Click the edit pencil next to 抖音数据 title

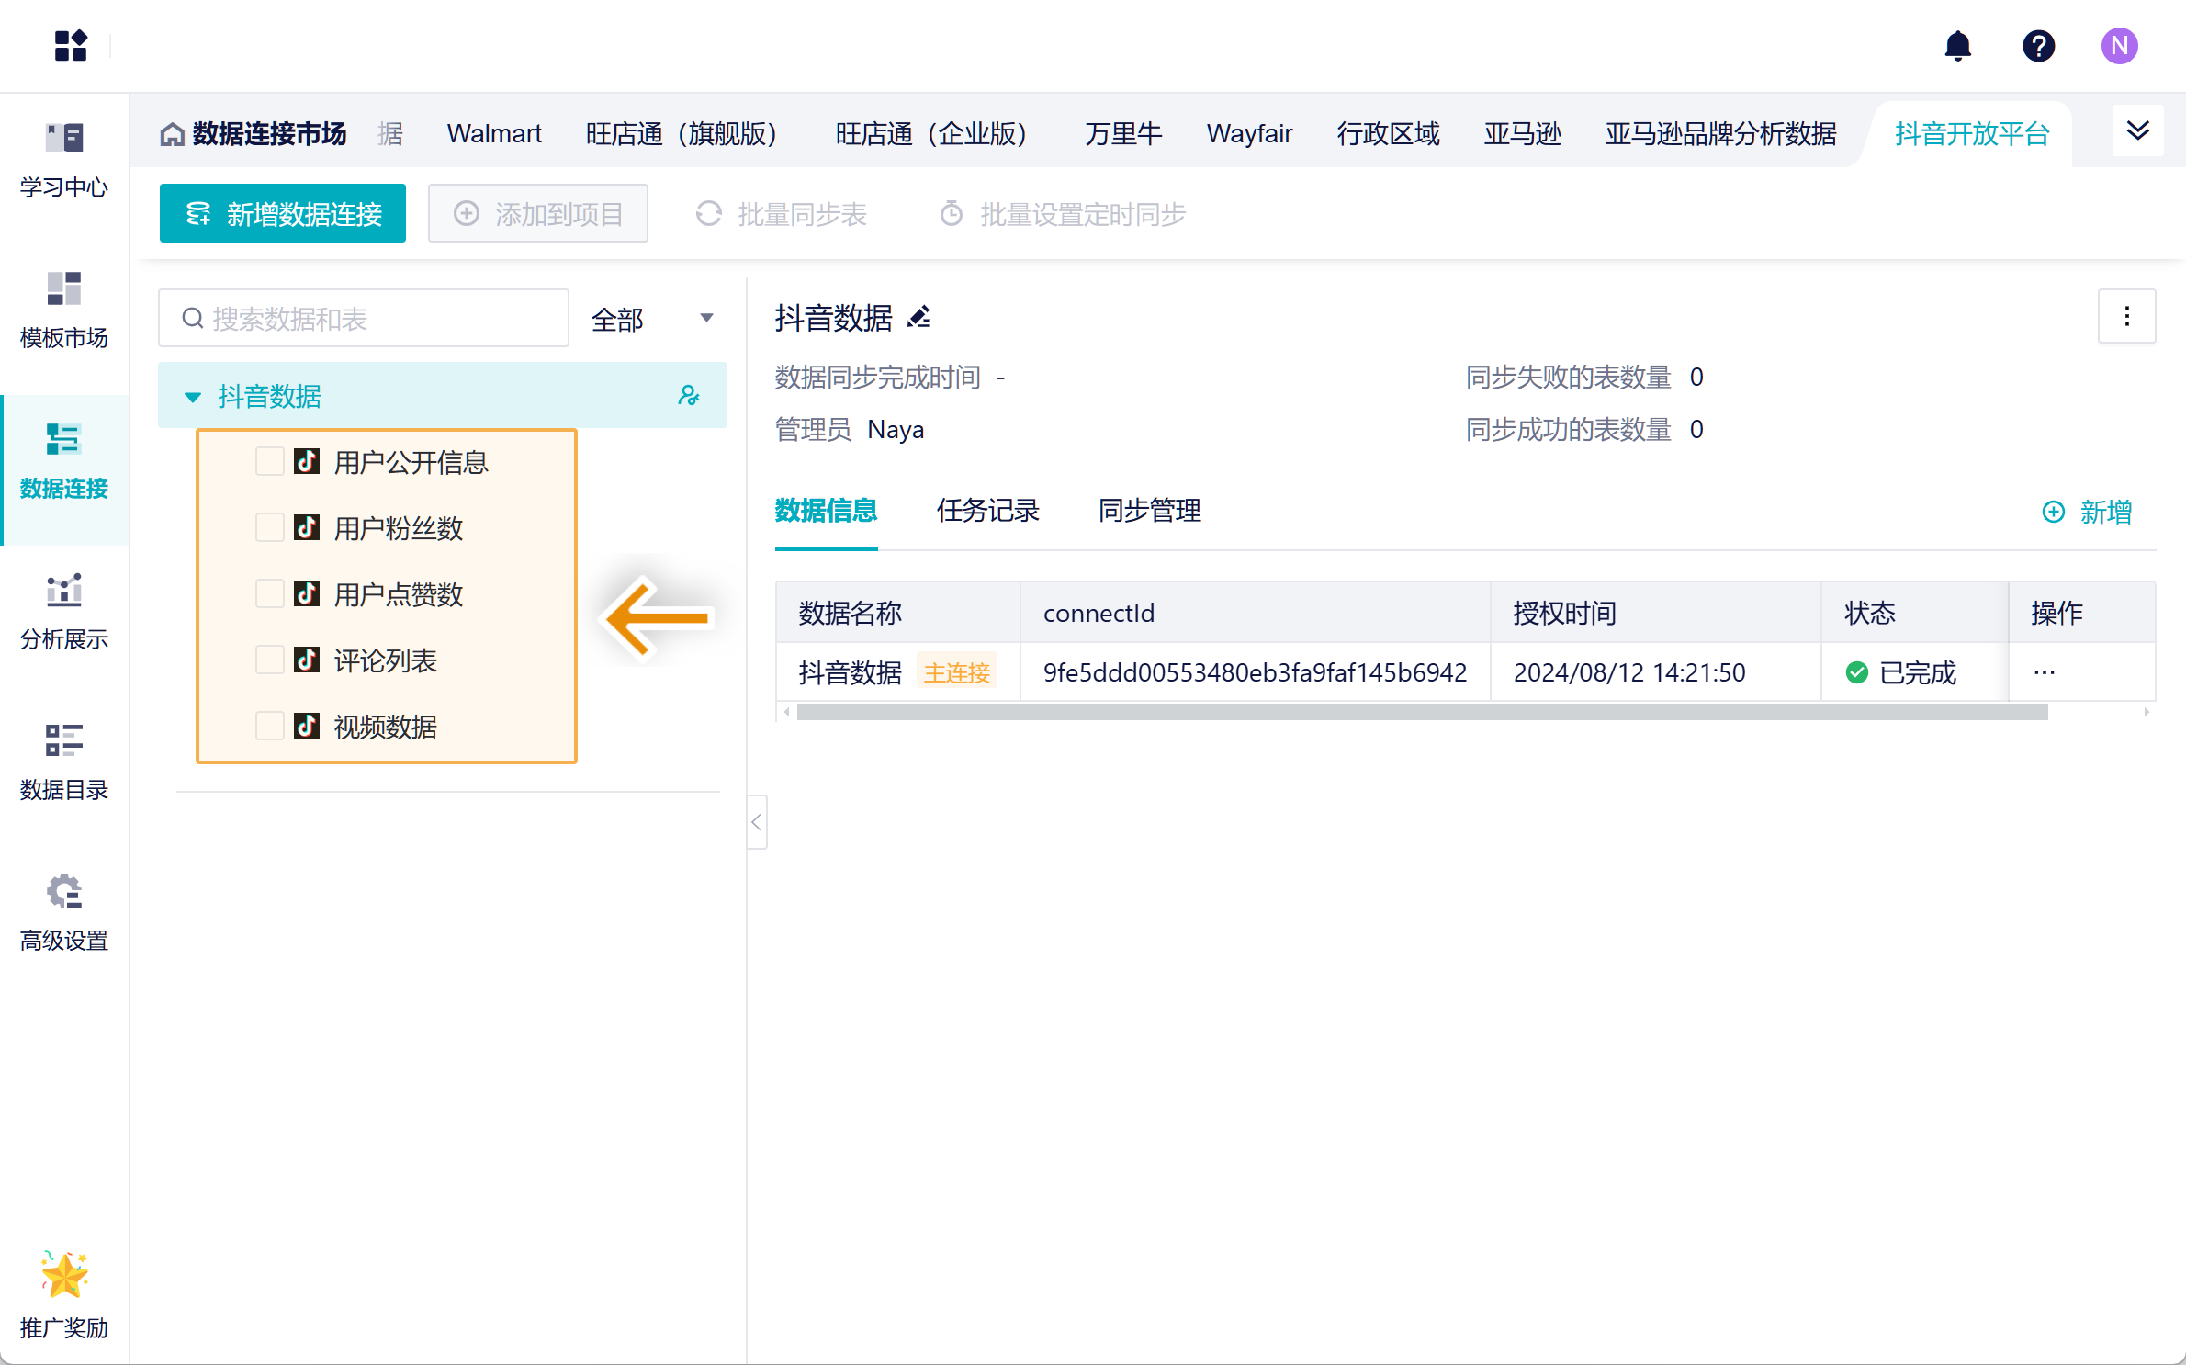point(918,317)
